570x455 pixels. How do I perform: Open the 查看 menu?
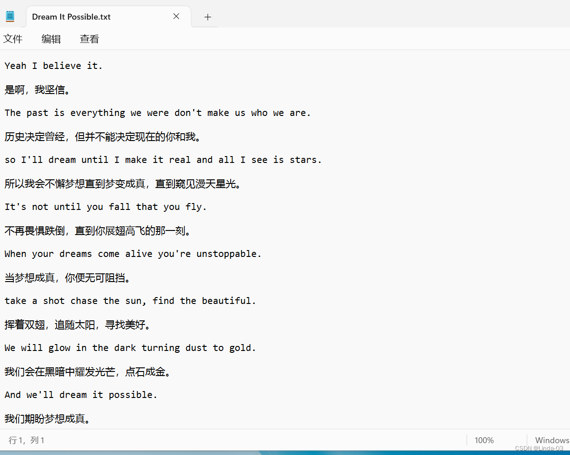[x=90, y=39]
